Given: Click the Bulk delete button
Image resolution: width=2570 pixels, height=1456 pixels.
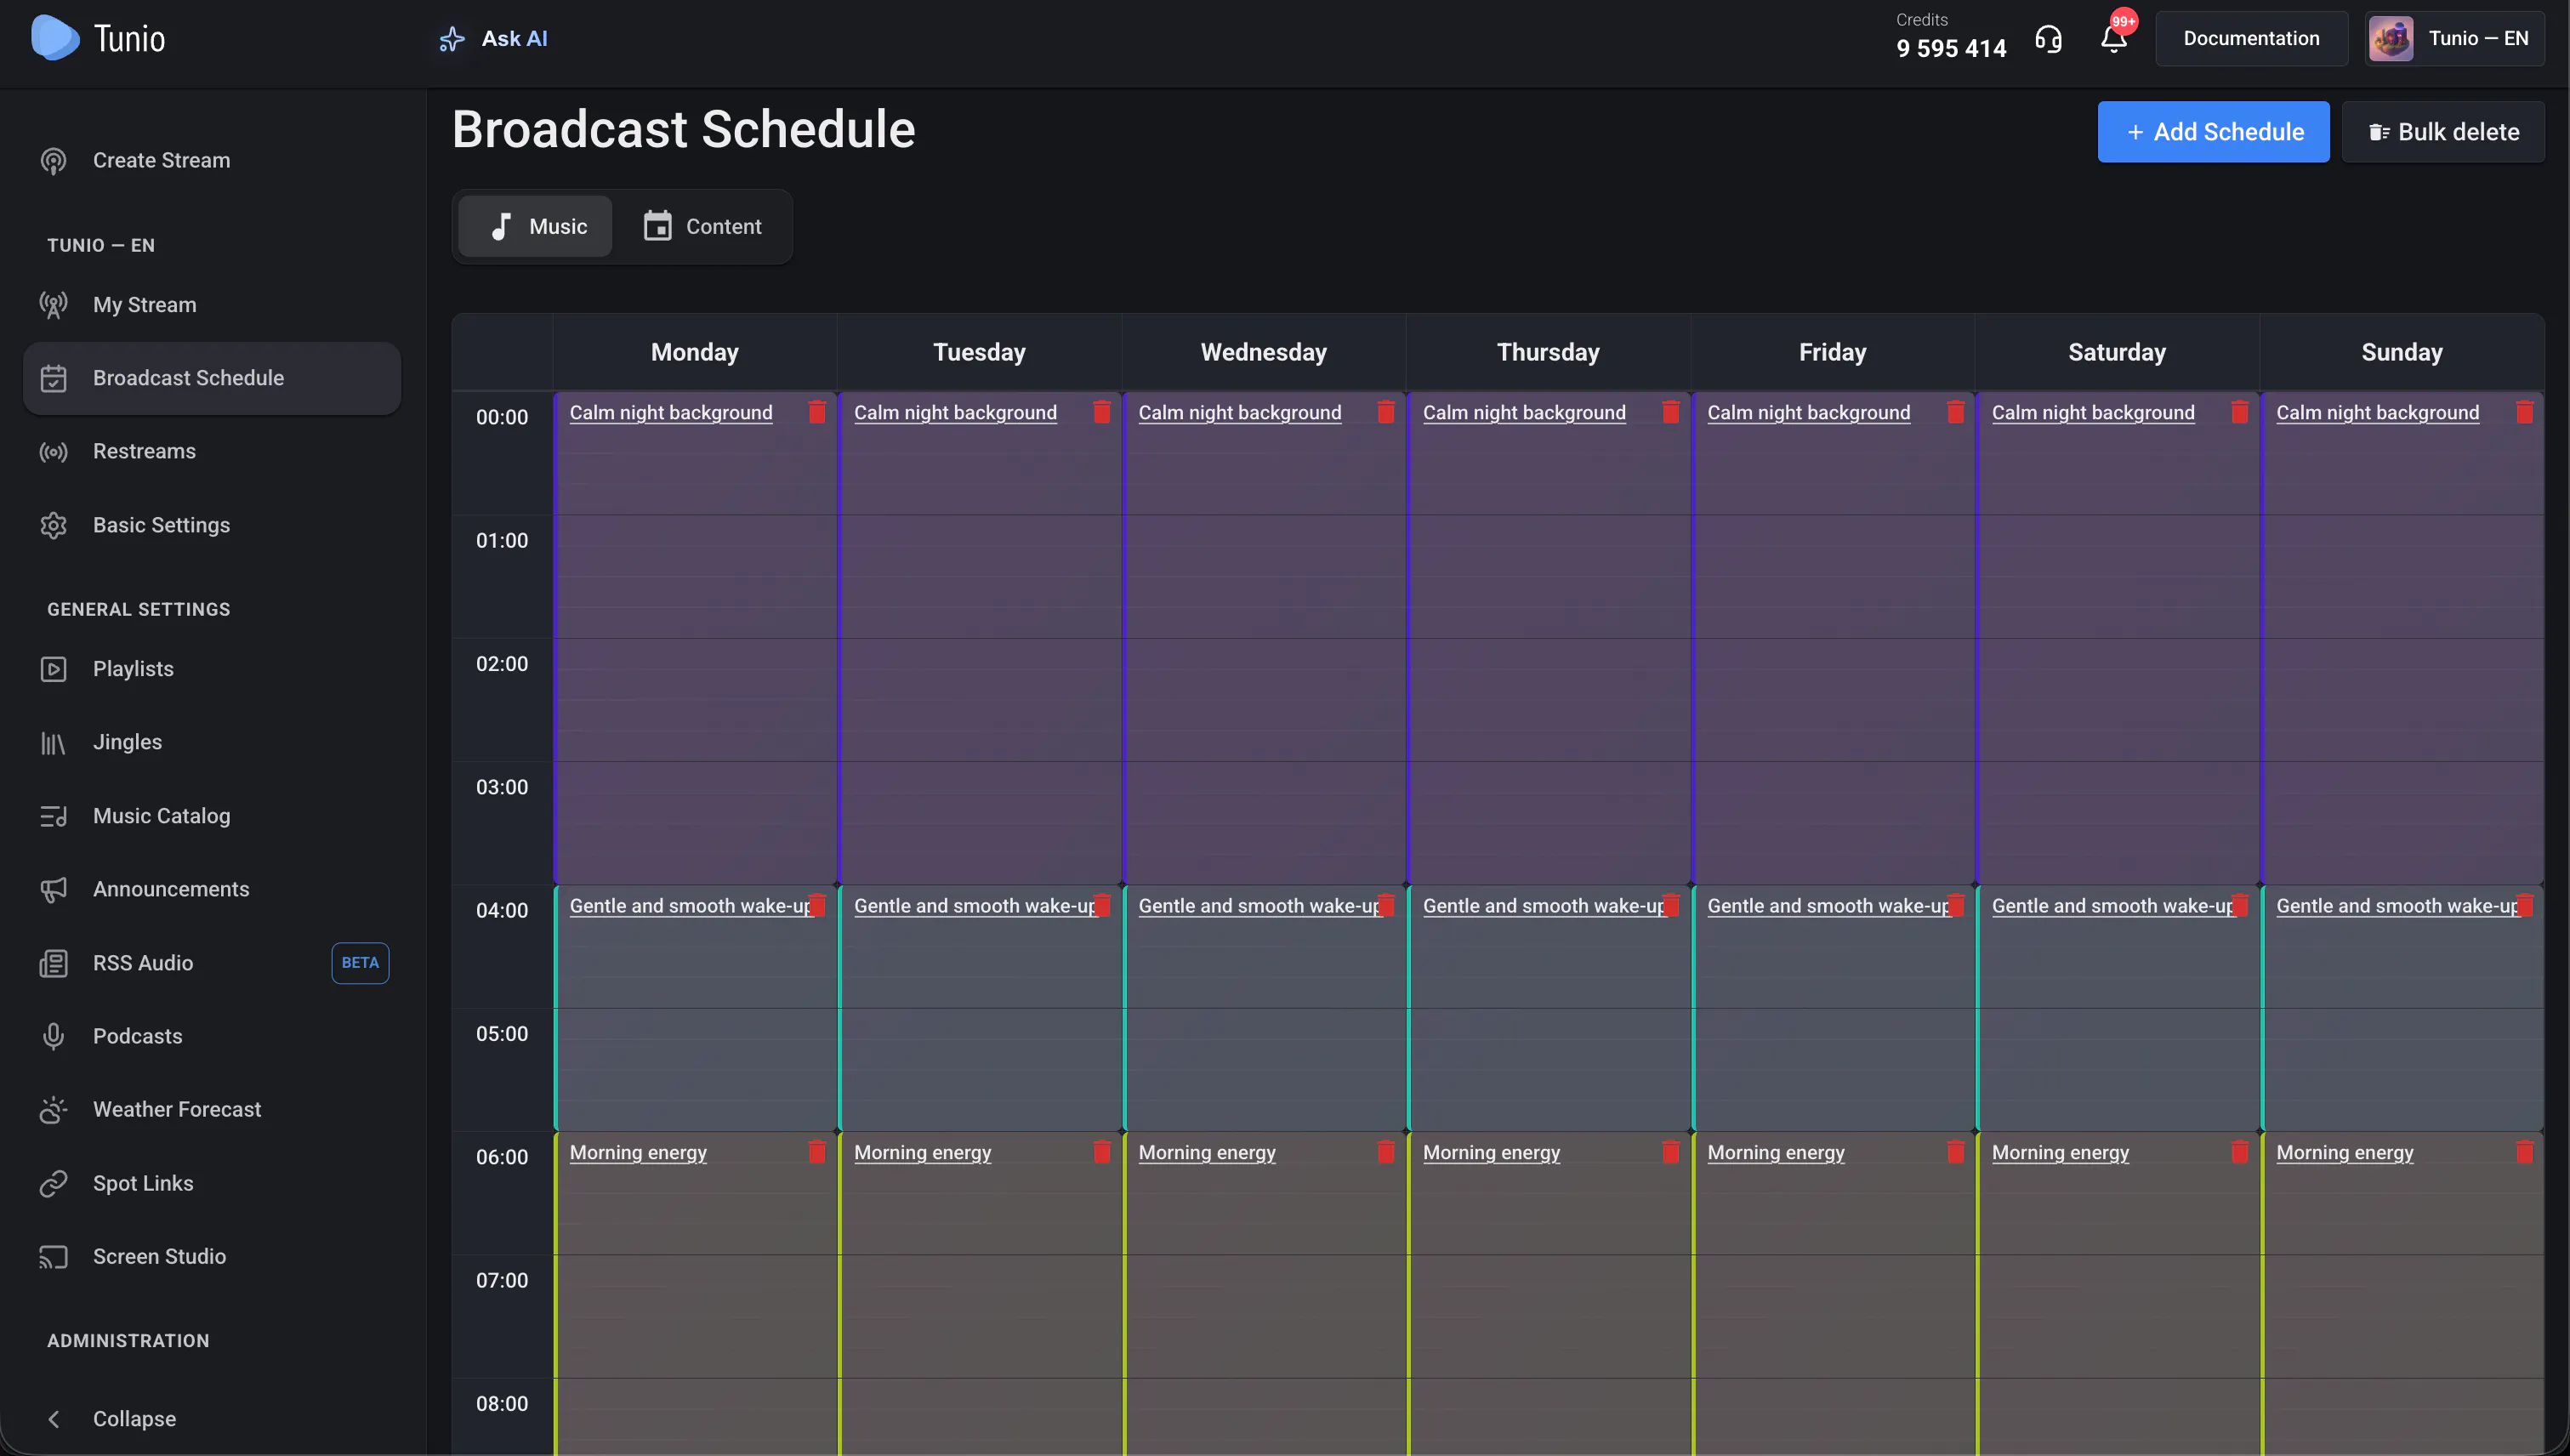Looking at the screenshot, I should (x=2443, y=132).
